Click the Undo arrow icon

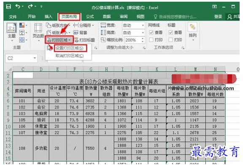click(18, 6)
